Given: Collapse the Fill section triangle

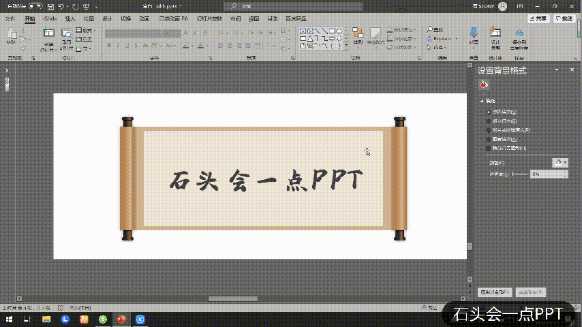Looking at the screenshot, I should 482,101.
